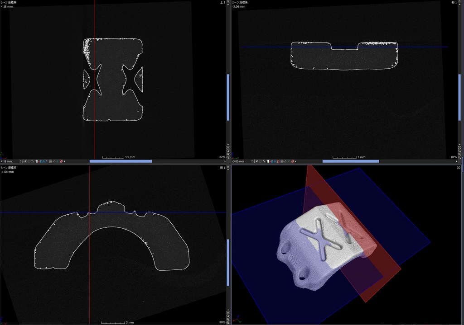Click stepper arrows beside 4.18 mm field
The height and width of the screenshot is (325, 464).
pyautogui.click(x=21, y=161)
